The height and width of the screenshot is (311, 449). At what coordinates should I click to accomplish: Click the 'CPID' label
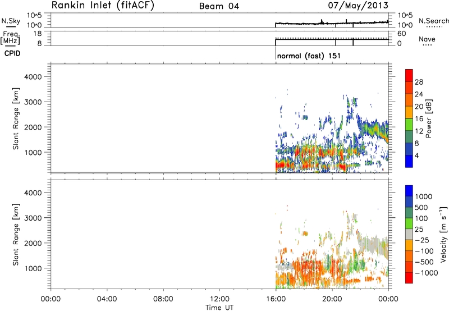point(12,53)
